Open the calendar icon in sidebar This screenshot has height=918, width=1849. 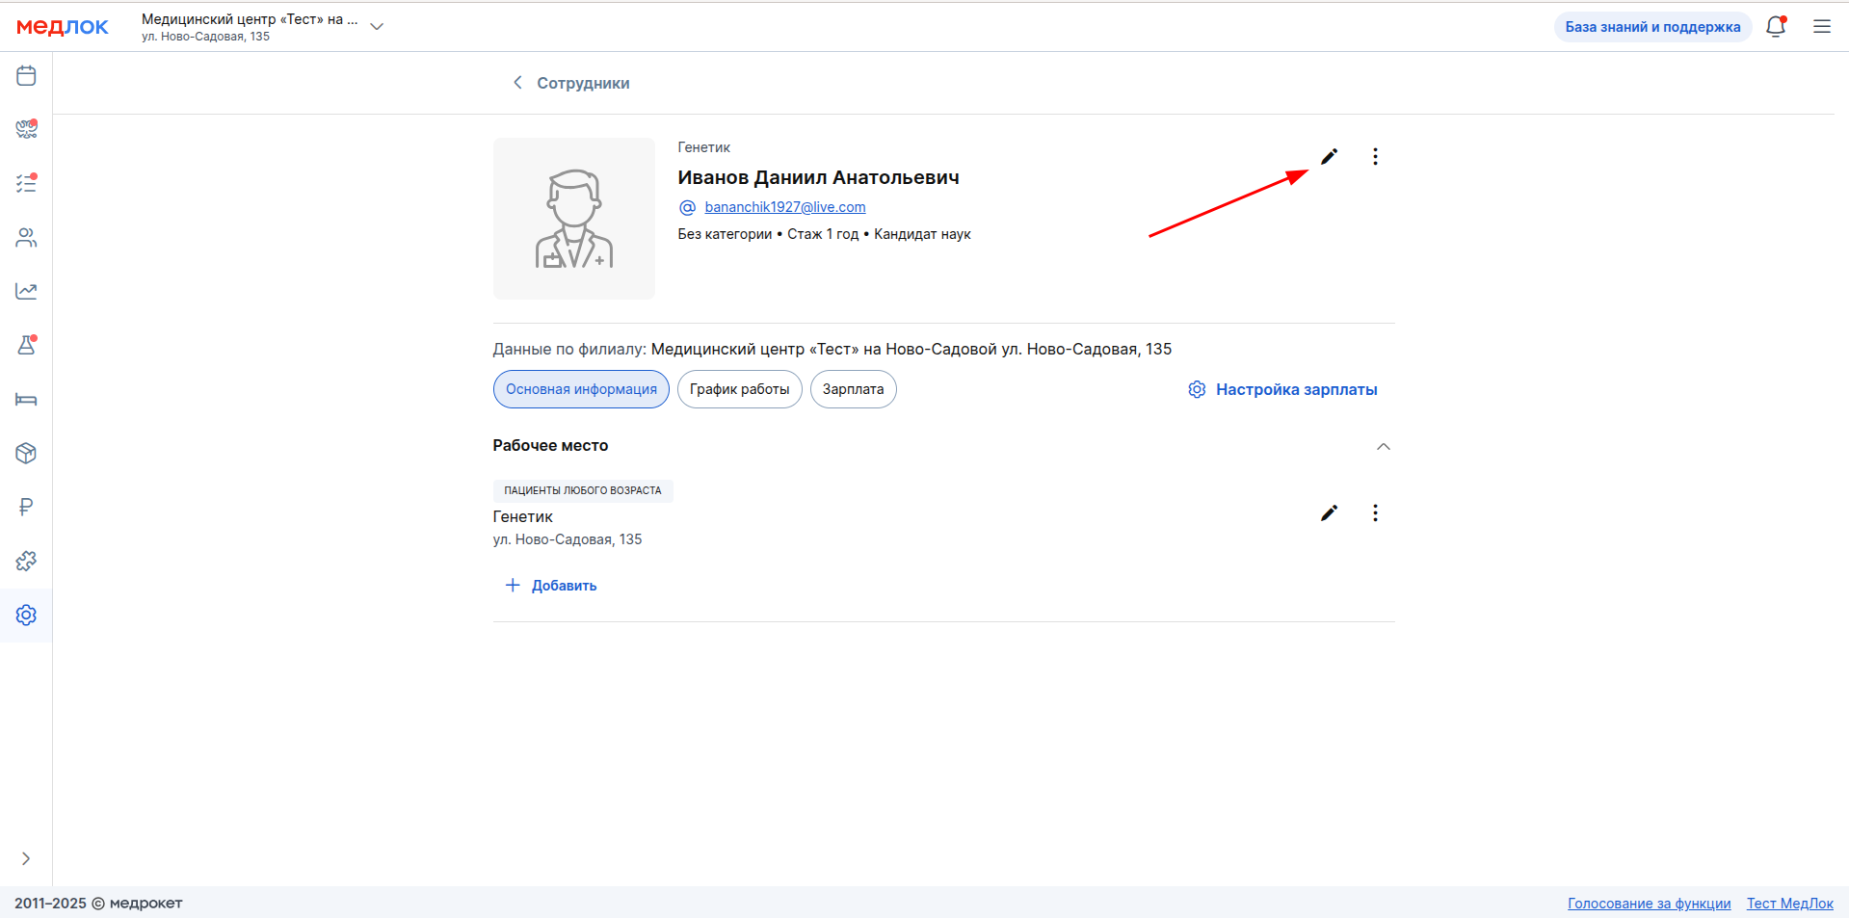pyautogui.click(x=26, y=76)
